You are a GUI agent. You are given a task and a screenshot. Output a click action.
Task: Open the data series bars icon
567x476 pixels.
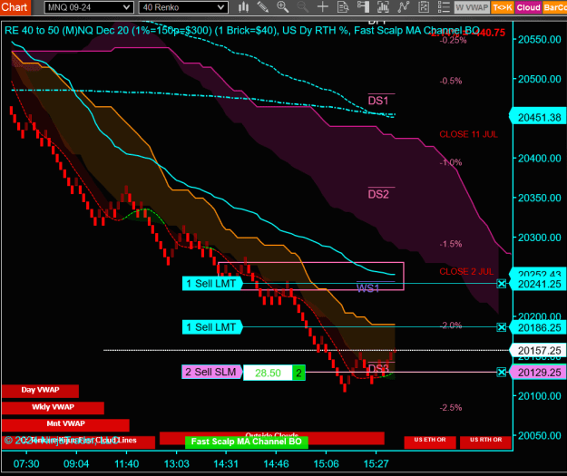tap(383, 7)
